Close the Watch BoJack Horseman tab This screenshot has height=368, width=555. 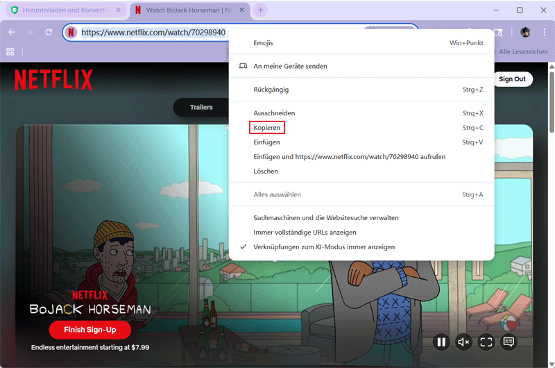point(241,10)
